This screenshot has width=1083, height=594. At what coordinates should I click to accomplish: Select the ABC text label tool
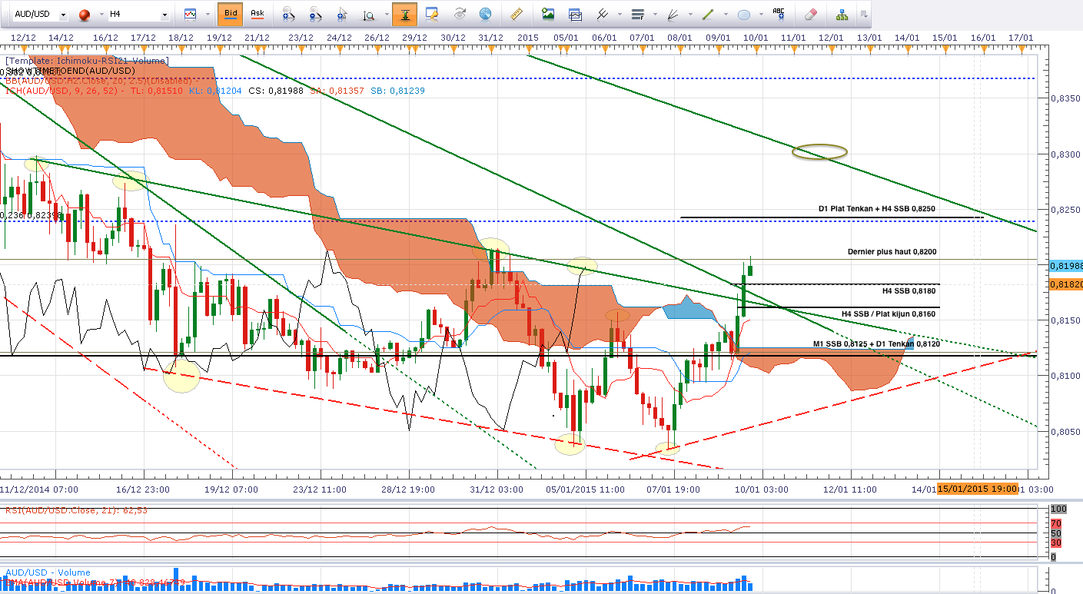[x=779, y=14]
